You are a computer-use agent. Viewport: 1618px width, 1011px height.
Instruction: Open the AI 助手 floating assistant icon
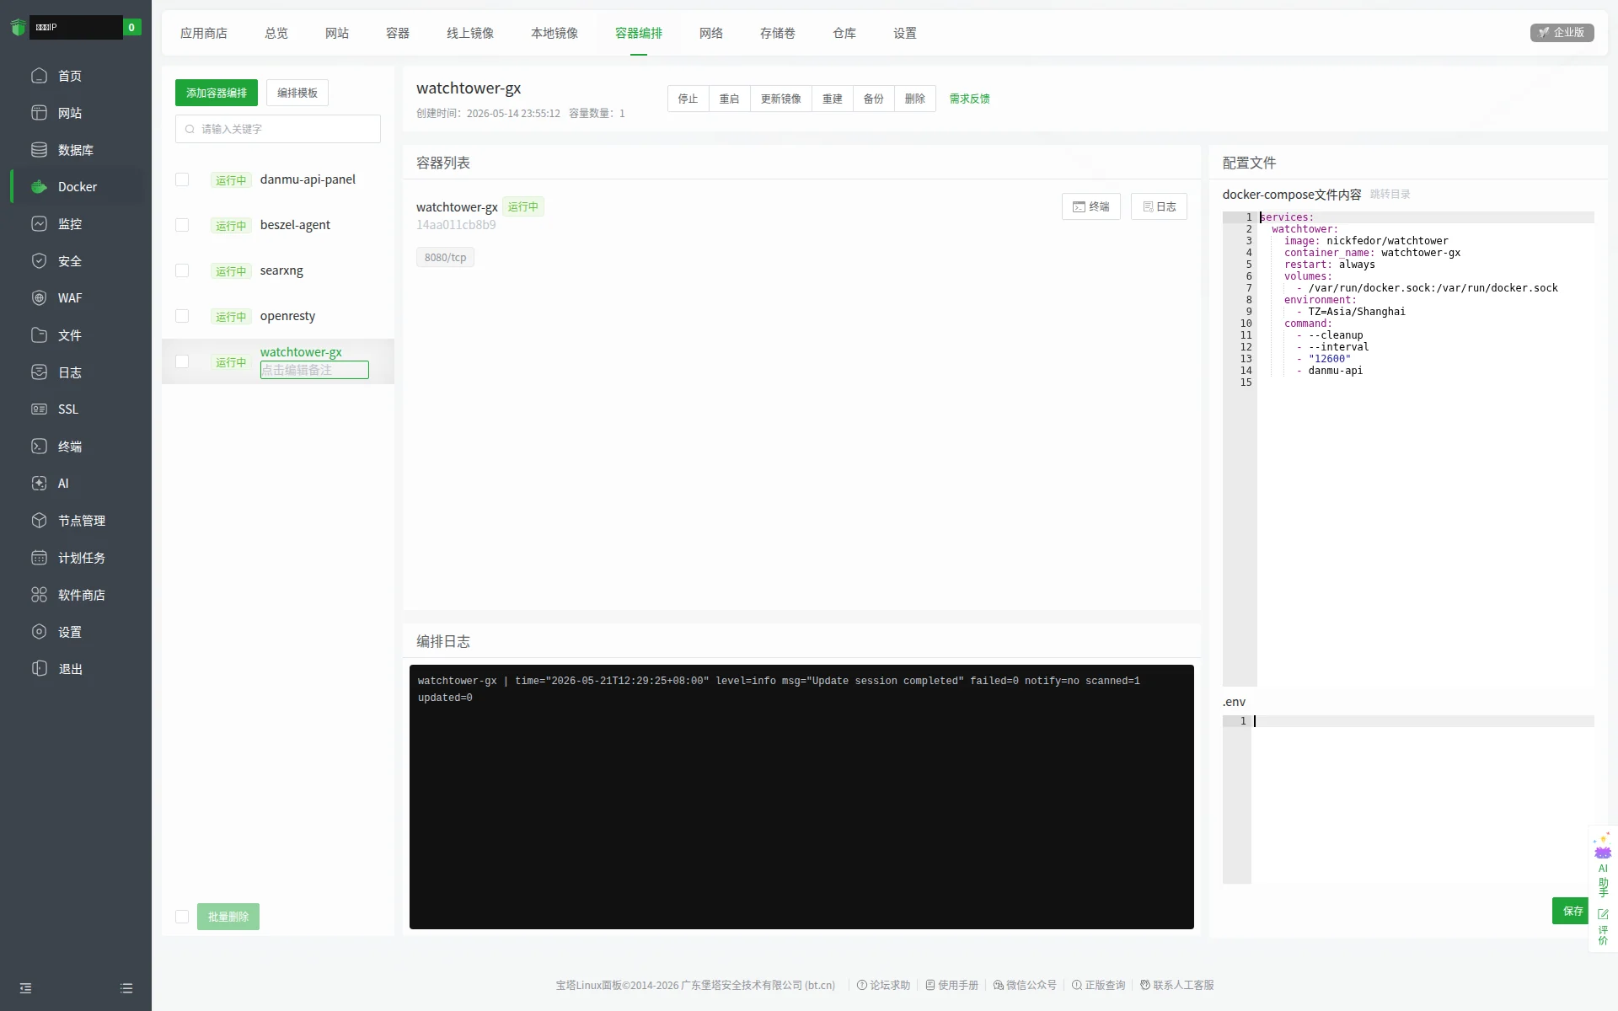[x=1603, y=864]
